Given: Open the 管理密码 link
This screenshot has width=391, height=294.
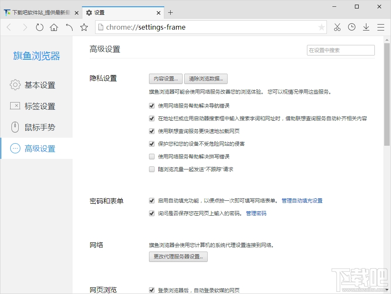Looking at the screenshot, I should coord(256,214).
